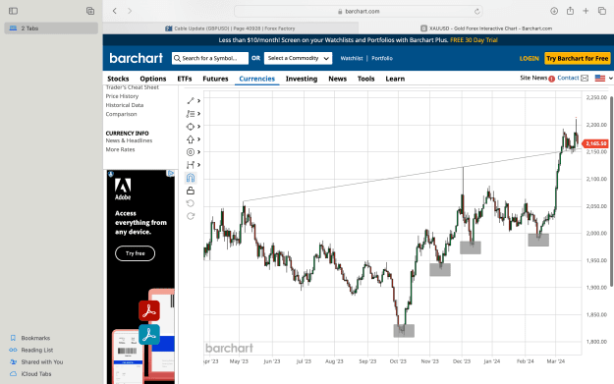Viewport: 614px width, 384px height.
Task: Show Safari tab overview
Action: tap(602, 11)
